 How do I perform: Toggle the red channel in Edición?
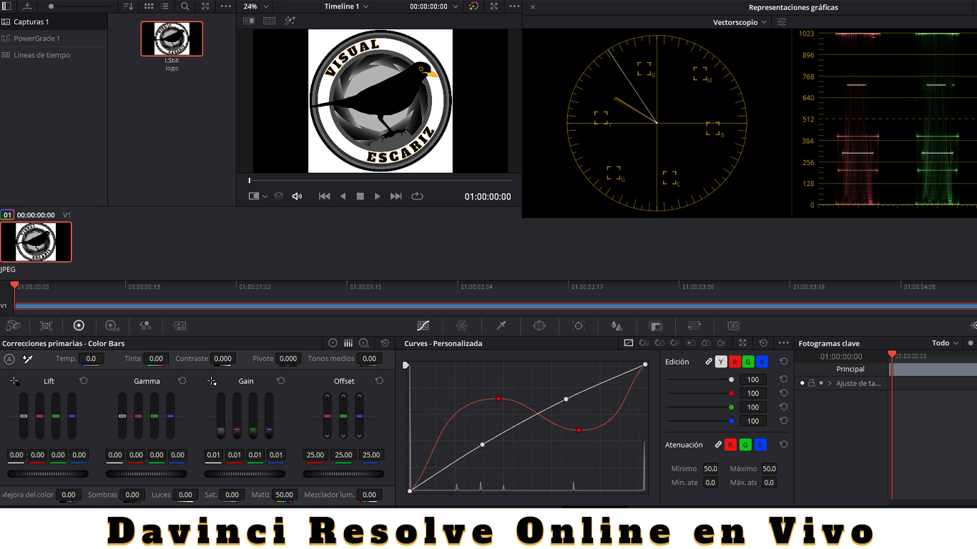[x=734, y=362]
